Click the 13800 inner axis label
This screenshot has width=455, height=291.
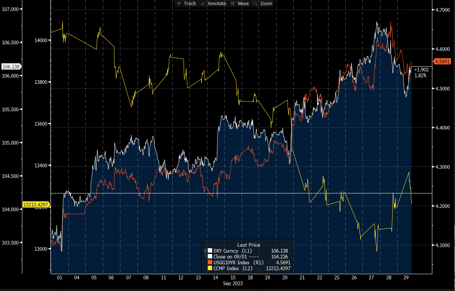pos(41,82)
